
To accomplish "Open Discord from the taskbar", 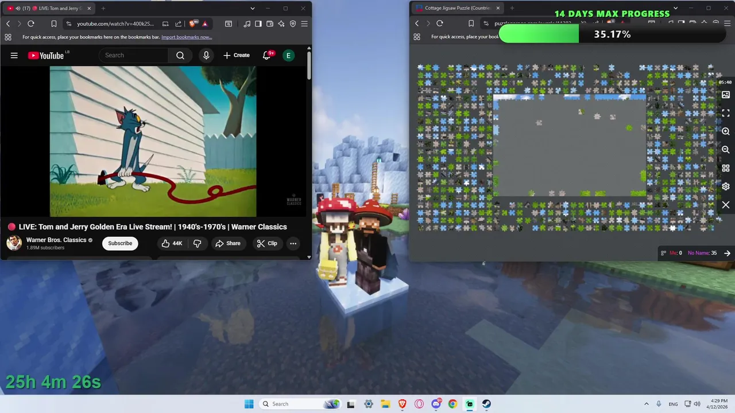I will (x=436, y=404).
